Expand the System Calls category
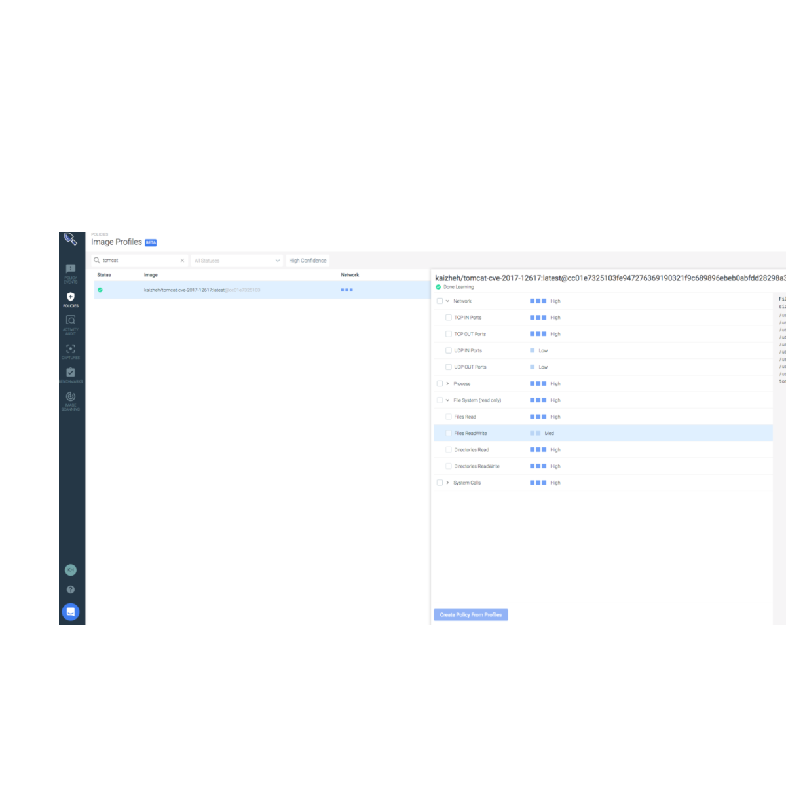This screenshot has width=786, height=786. coord(448,483)
